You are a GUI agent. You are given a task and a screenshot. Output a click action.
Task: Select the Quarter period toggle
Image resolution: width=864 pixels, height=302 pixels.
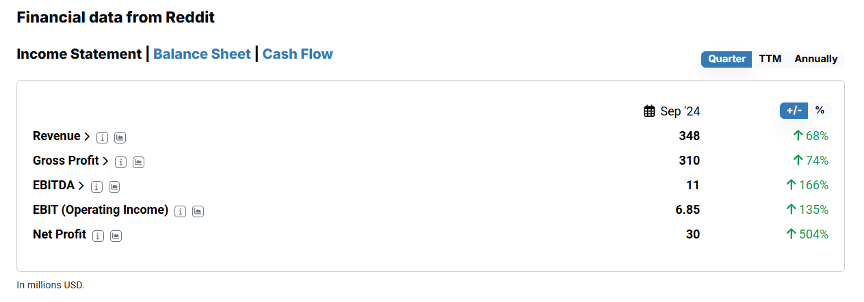(x=726, y=59)
